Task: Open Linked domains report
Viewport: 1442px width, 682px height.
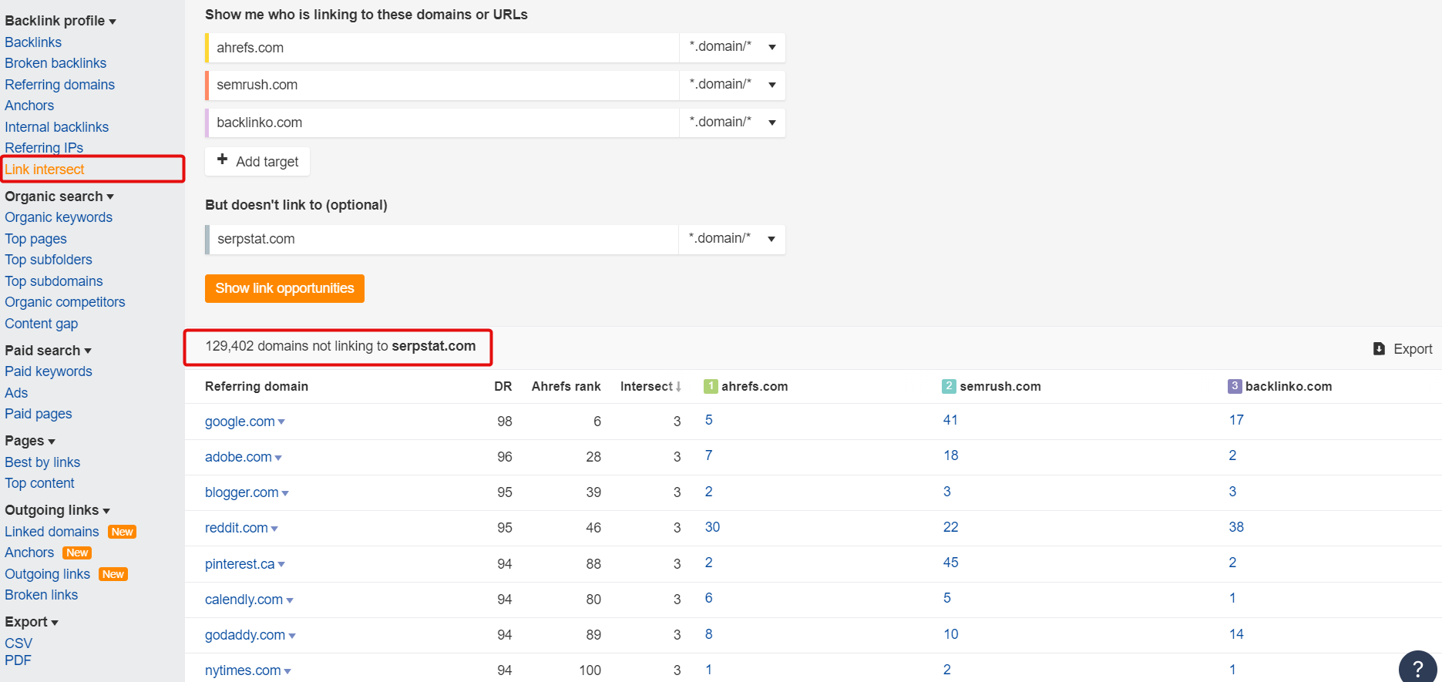Action: tap(52, 532)
